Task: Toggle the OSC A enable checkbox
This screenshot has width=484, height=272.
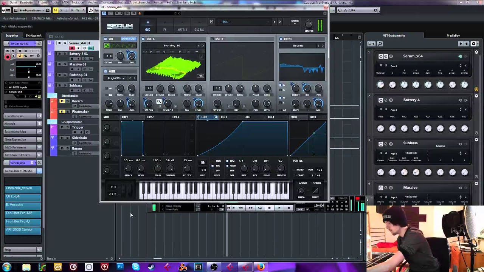Action: click(144, 39)
